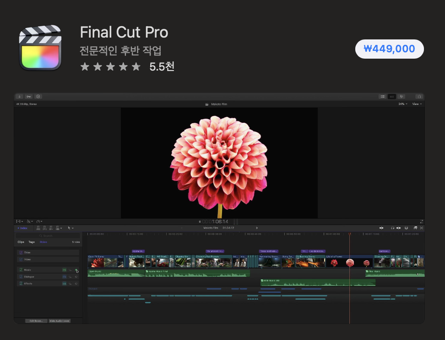This screenshot has height=340, width=445.
Task: Open the Final Cut Pro app icon
Action: [x=40, y=48]
